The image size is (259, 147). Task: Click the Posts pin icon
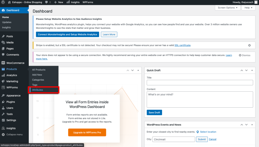pos(3,36)
